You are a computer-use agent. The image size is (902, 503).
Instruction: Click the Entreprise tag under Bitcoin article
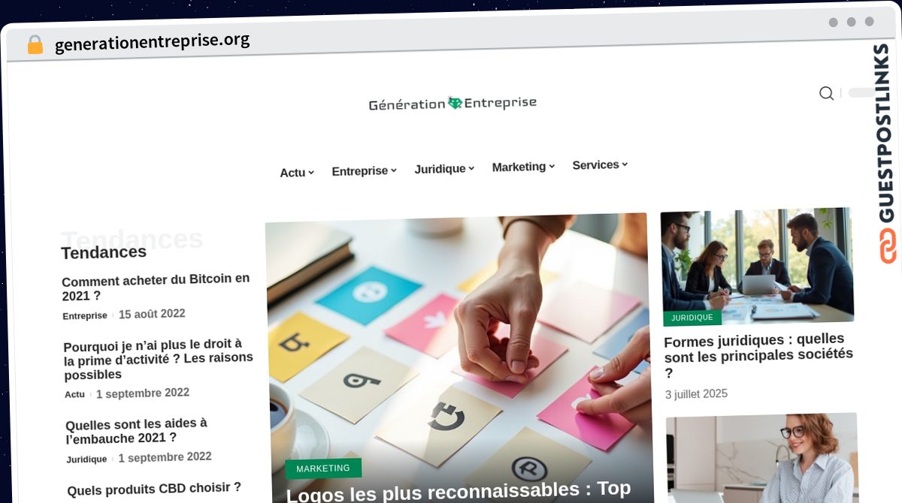(85, 316)
